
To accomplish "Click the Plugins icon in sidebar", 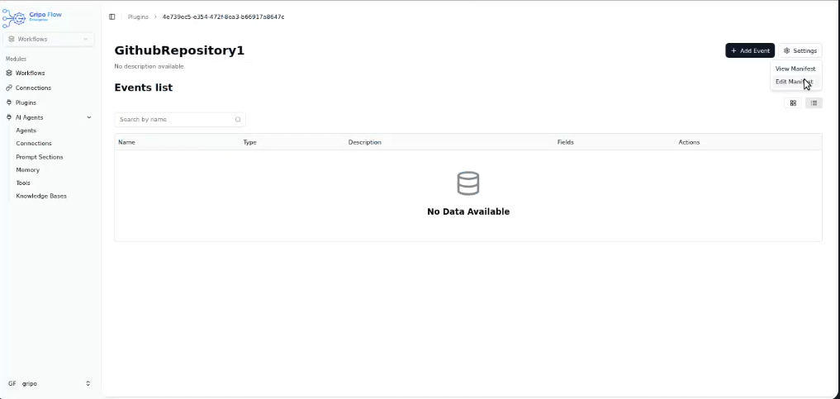I will (x=9, y=102).
